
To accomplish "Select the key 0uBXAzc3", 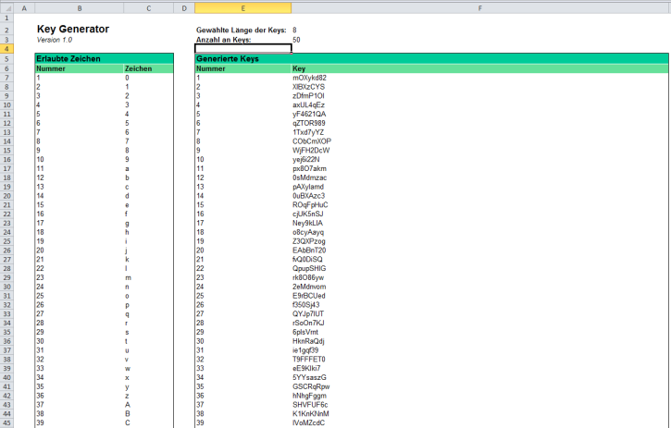I will (308, 196).
